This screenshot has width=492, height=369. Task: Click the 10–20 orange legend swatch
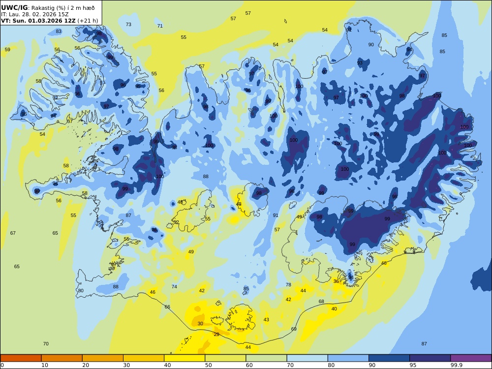coord(62,358)
